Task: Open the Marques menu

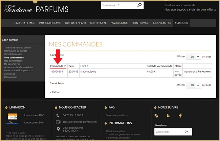Action: tap(181, 23)
